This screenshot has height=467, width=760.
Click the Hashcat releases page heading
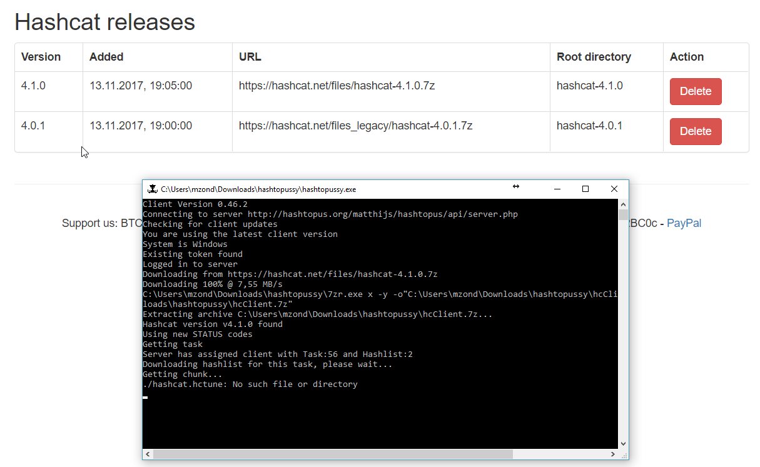(105, 22)
